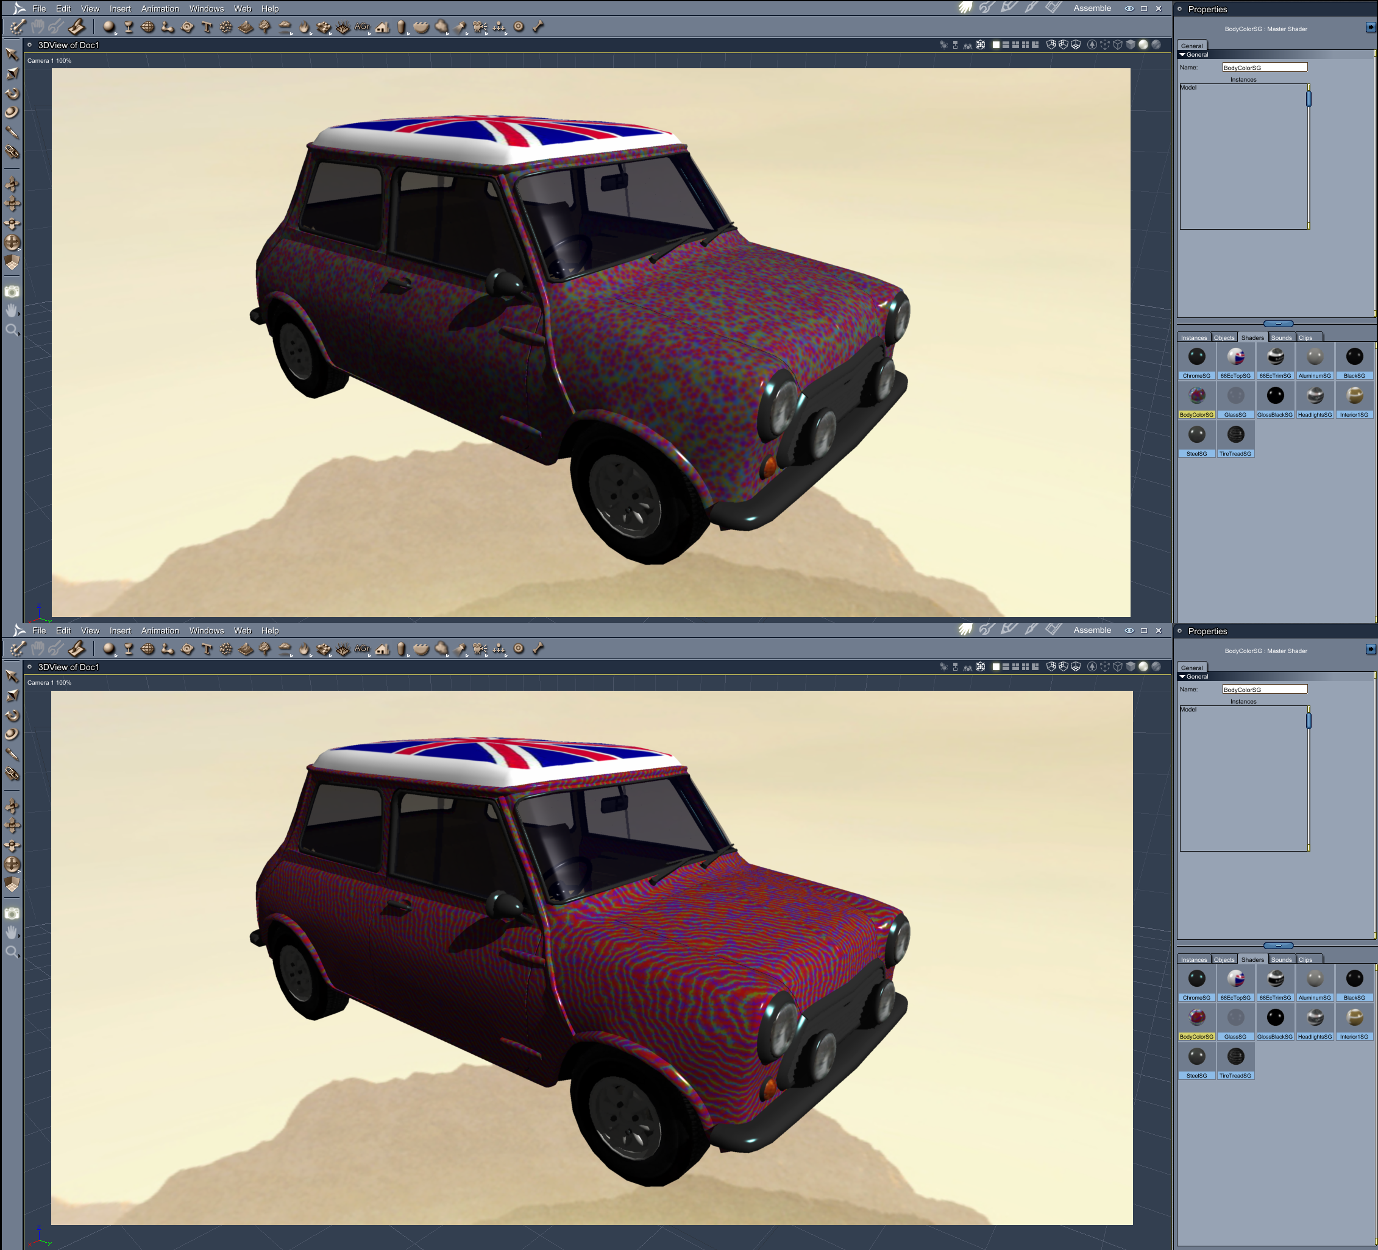
Task: Select the eyedropper tool in the lower window sidebar
Action: [12, 754]
